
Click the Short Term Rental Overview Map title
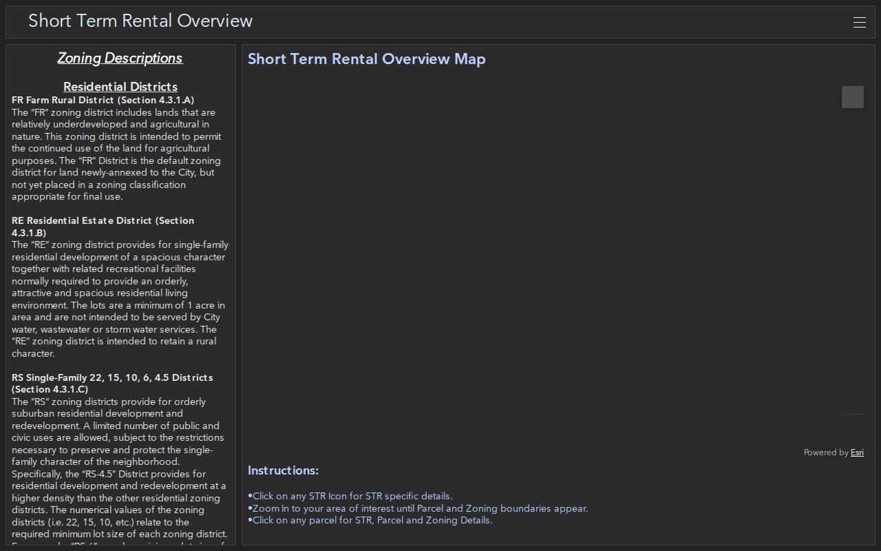coord(366,59)
